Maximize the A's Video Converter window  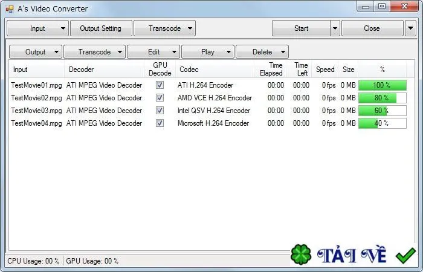382,7
